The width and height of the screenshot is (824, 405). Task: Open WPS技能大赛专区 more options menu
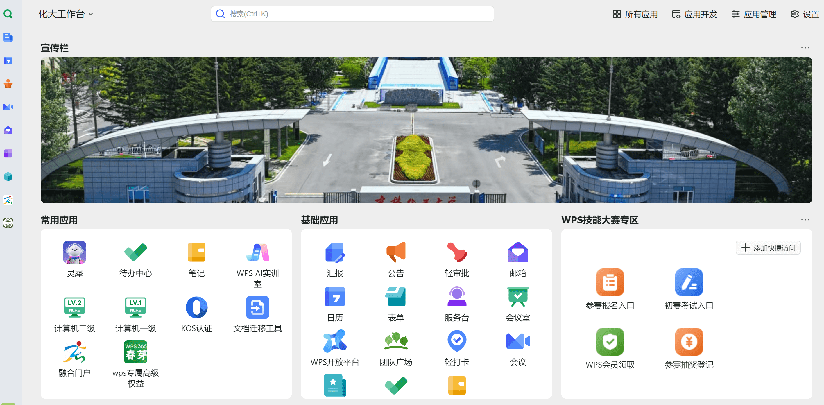click(x=805, y=220)
